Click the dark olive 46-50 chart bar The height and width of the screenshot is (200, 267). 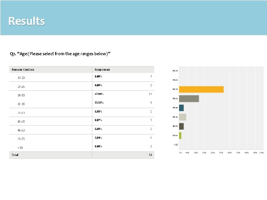pos(181,126)
